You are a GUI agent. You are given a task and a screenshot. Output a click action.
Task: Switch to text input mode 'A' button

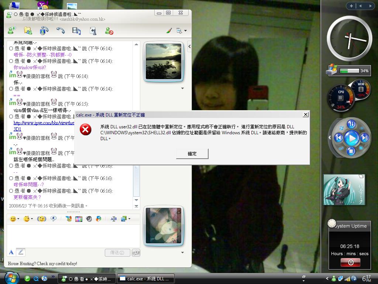click(x=11, y=252)
